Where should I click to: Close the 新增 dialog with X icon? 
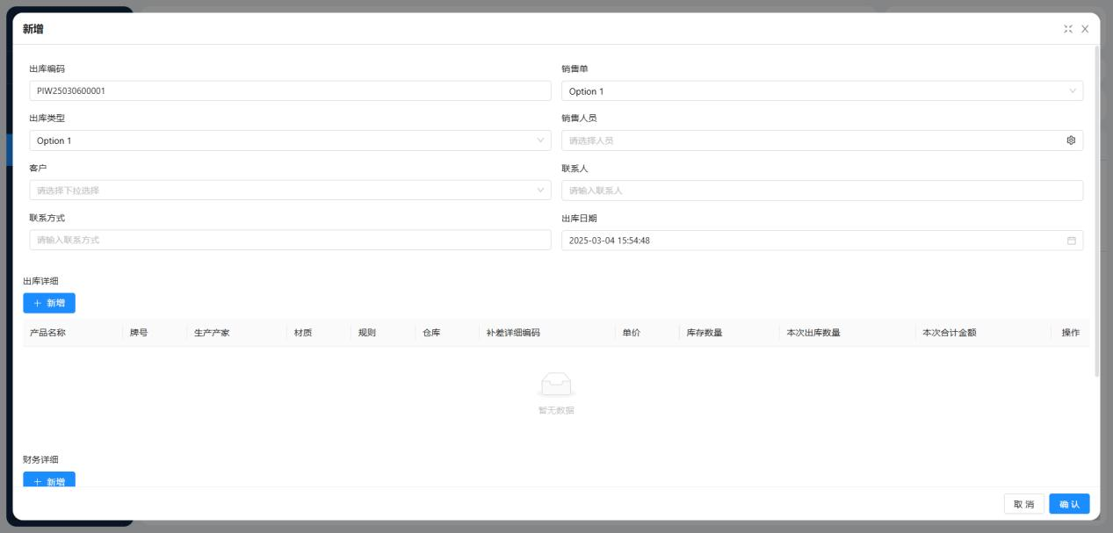point(1085,29)
